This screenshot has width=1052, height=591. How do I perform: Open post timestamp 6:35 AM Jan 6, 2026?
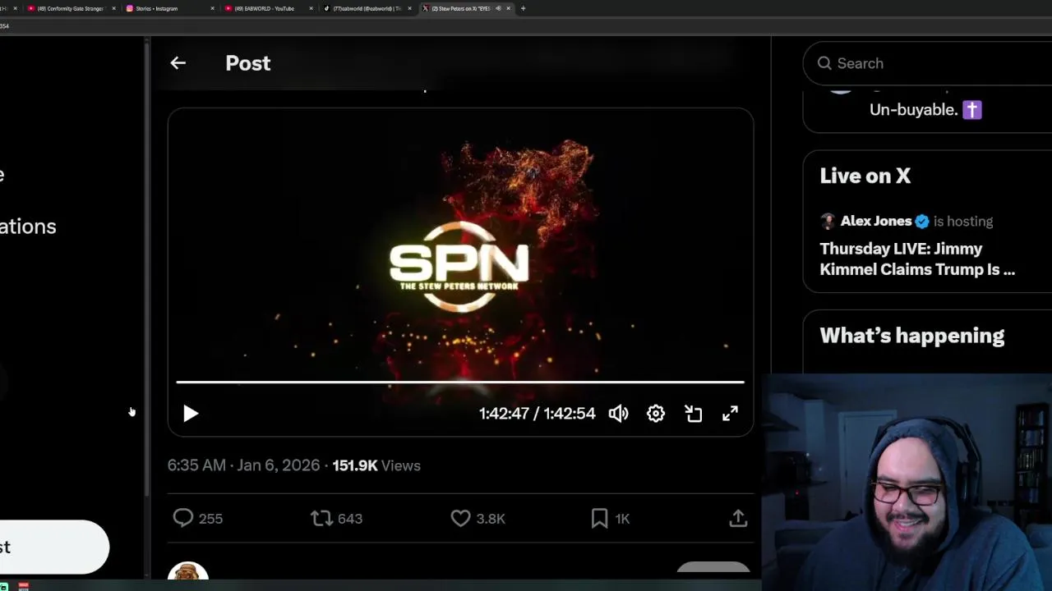(x=243, y=465)
